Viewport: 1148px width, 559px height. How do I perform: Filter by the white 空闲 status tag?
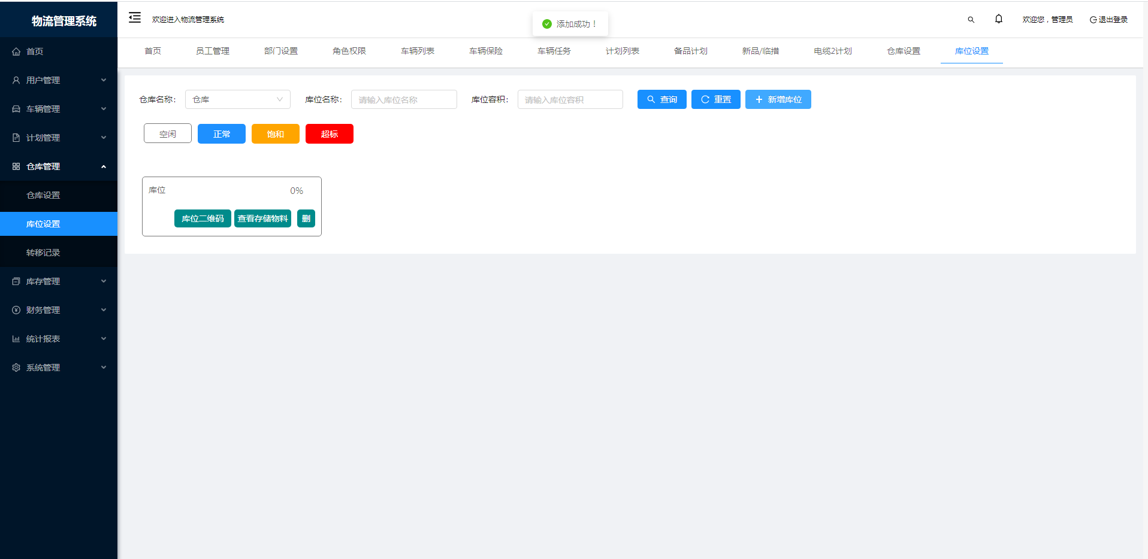tap(168, 133)
